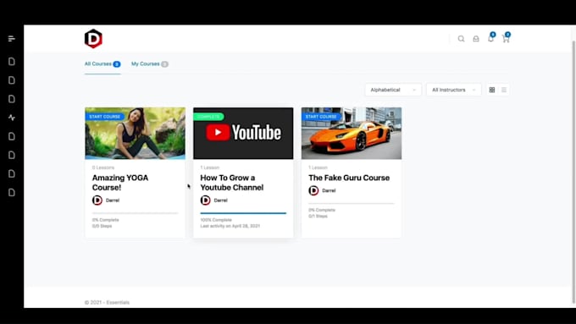Click the Complete badge on YouTube card

click(208, 117)
